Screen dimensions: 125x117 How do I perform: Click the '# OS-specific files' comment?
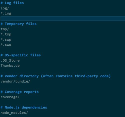(x=21, y=55)
